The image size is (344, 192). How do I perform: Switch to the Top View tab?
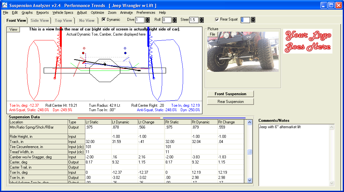coord(63,21)
